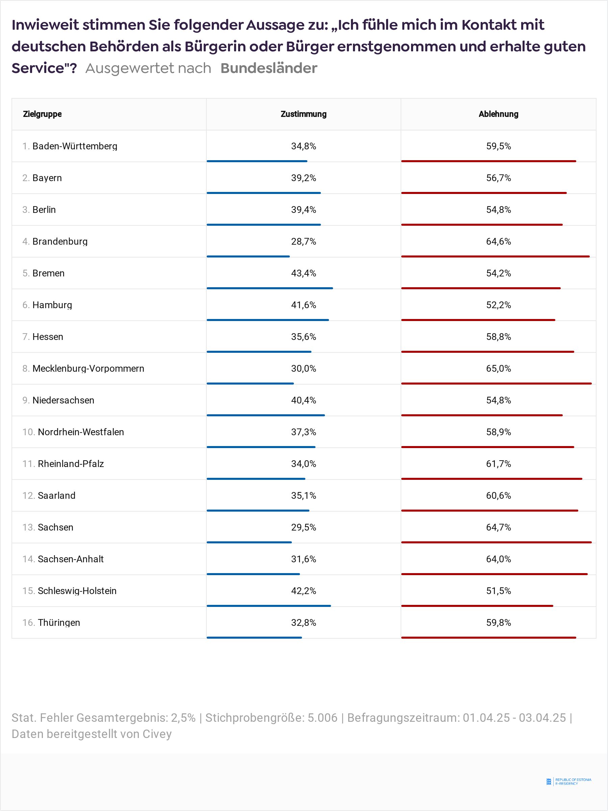Click the Bundesländer heading in the title
The height and width of the screenshot is (811, 608).
pyautogui.click(x=269, y=68)
